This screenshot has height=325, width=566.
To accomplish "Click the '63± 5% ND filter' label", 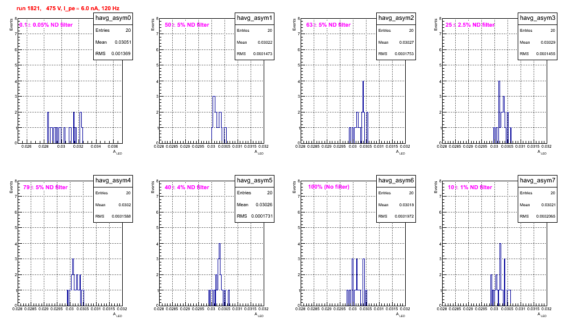I will click(328, 25).
